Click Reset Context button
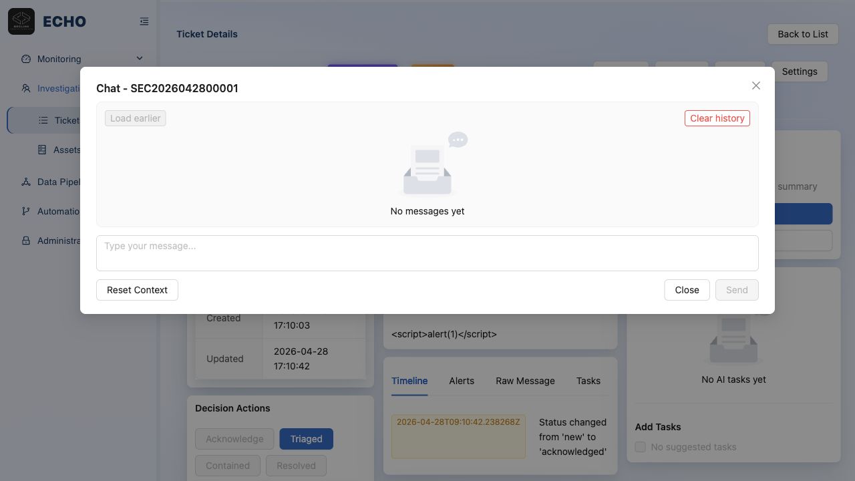The height and width of the screenshot is (481, 855). pos(137,290)
